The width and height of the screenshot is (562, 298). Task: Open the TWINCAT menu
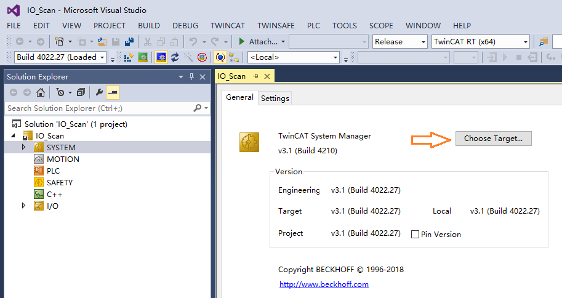click(x=228, y=26)
